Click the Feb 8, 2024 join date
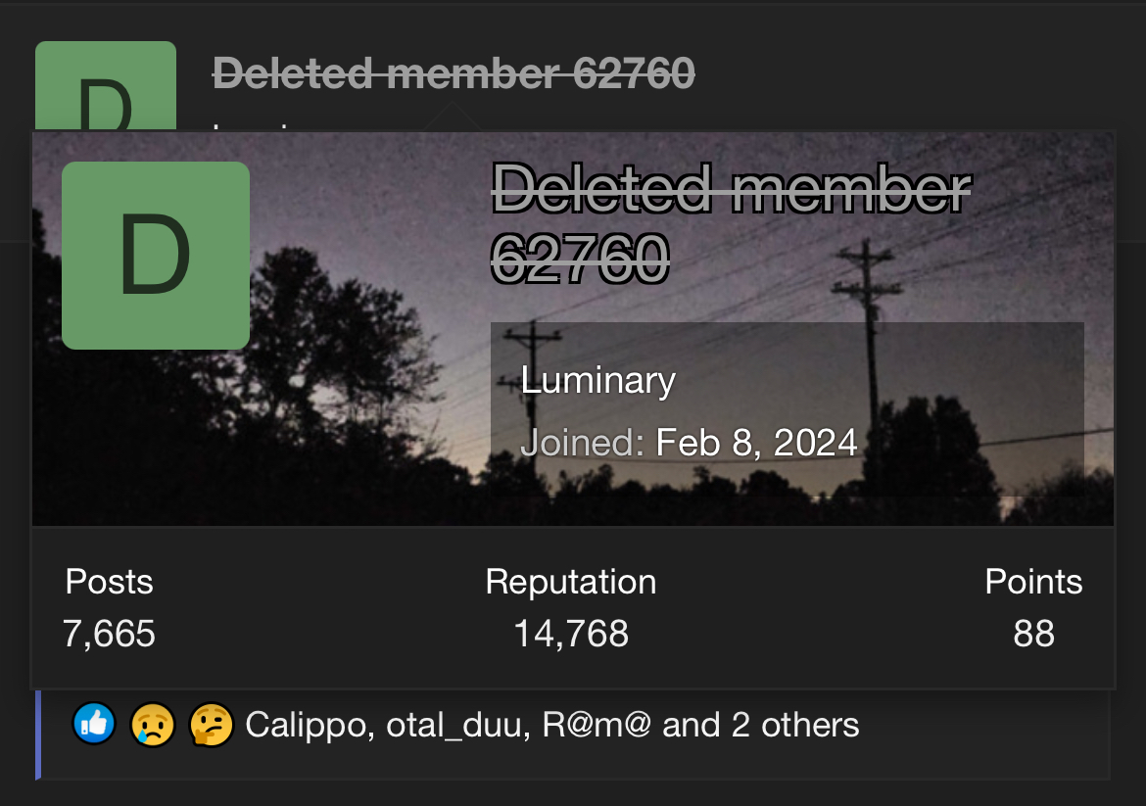 pos(756,443)
